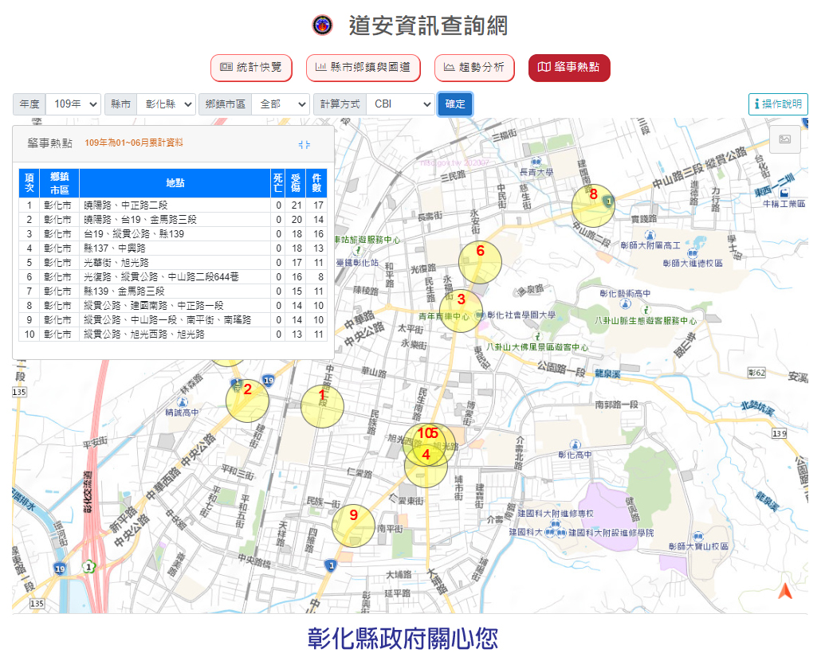Open the 操作說明 help button
Viewport: 825px width, 661px height.
pyautogui.click(x=778, y=104)
